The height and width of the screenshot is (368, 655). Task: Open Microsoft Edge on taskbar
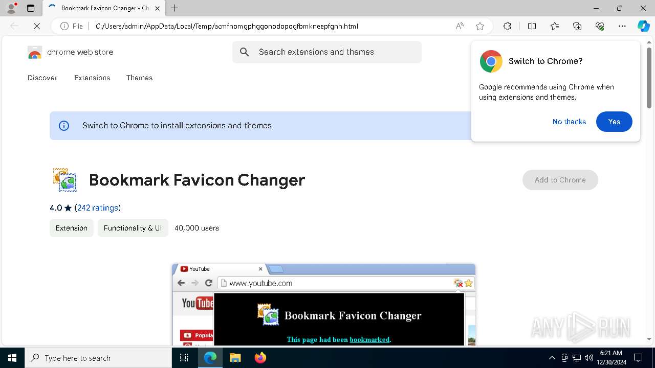pos(210,358)
